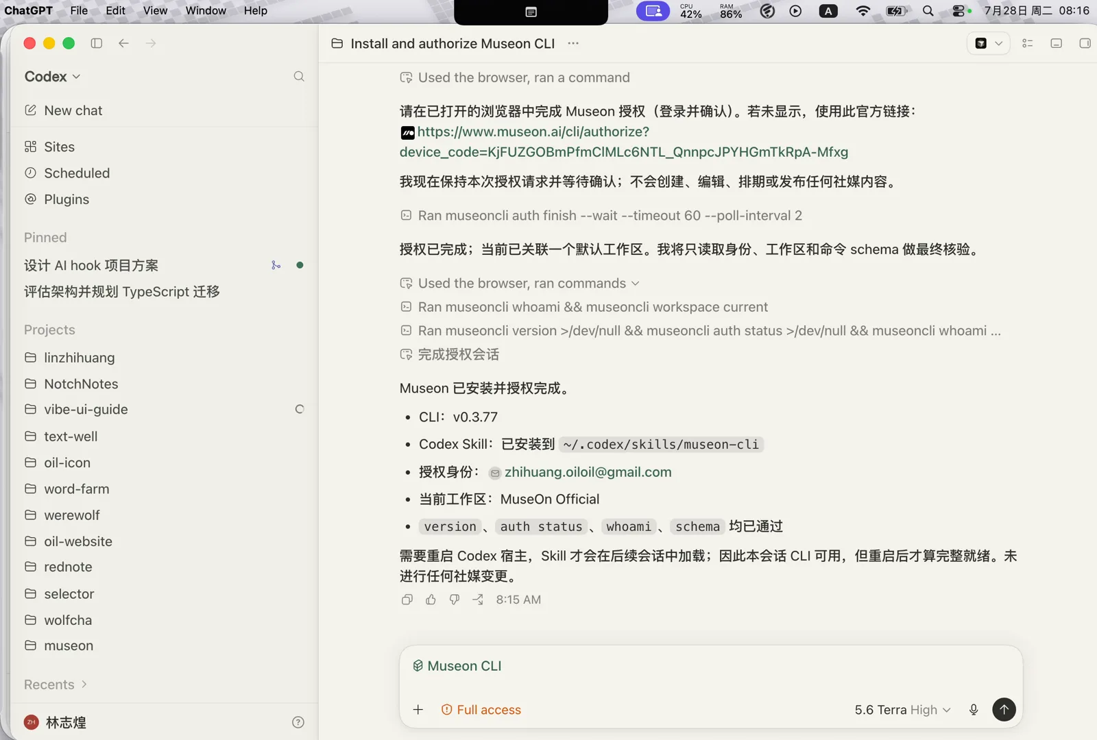The image size is (1097, 740).
Task: Open the Window menu
Action: click(x=206, y=10)
